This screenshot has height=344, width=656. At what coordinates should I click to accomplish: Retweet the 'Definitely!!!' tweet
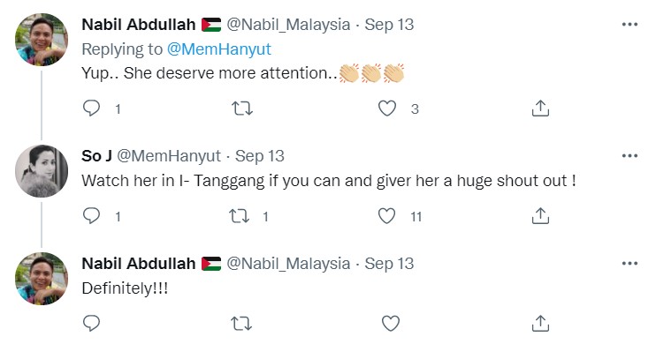241,324
